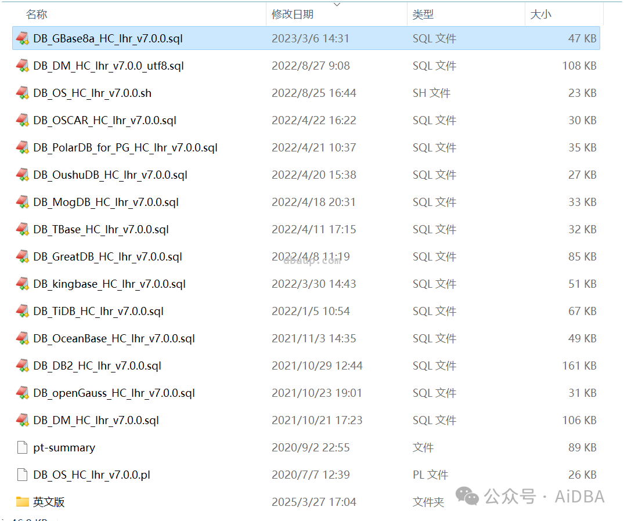This screenshot has width=624, height=521.
Task: Select file name DB_DM_HC_lhr_v7.0.0_utf8.sql
Action: point(109,66)
